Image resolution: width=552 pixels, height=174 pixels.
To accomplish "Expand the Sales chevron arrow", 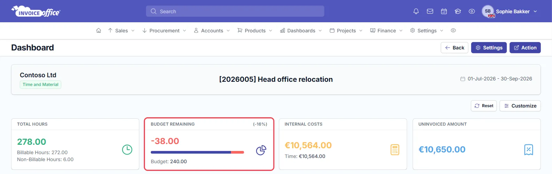I will point(133,31).
